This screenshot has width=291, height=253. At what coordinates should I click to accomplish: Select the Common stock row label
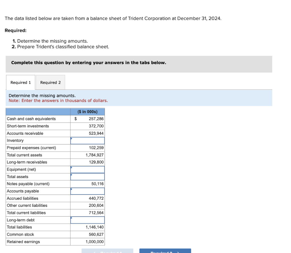[20, 234]
